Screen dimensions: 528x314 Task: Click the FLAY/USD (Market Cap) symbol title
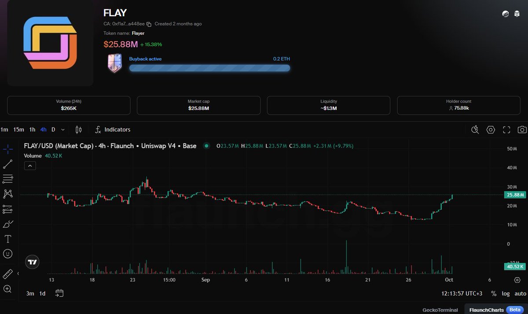tap(110, 146)
